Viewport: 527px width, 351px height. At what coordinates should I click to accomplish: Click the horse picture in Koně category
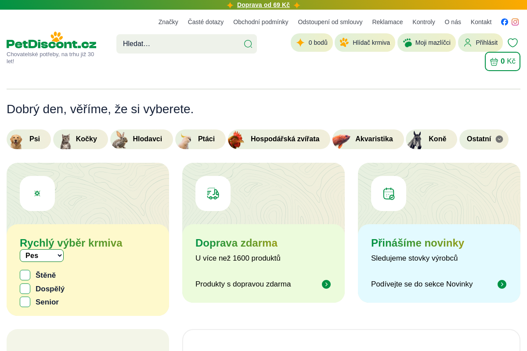415,140
